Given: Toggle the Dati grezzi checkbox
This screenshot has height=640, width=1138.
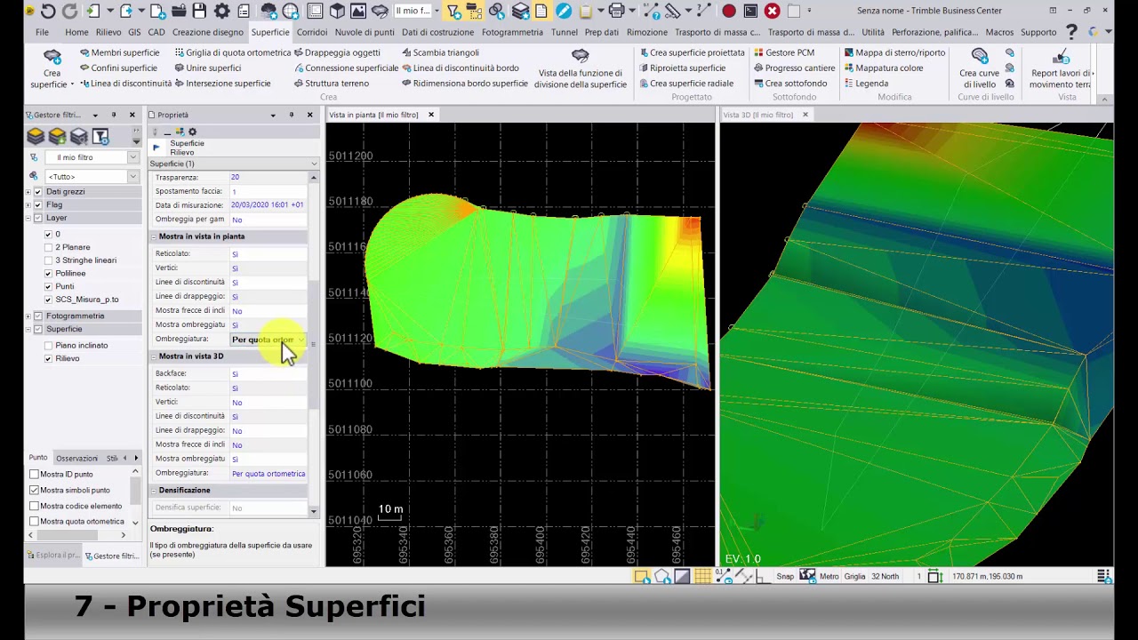Looking at the screenshot, I should pyautogui.click(x=37, y=192).
